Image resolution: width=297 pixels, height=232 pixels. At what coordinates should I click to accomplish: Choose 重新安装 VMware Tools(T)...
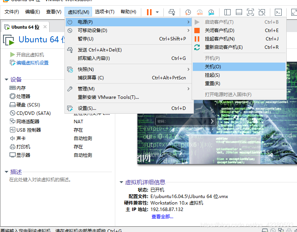(x=129, y=97)
